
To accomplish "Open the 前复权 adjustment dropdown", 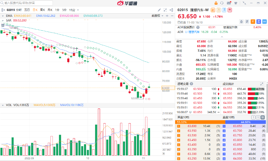I will coord(158,16).
